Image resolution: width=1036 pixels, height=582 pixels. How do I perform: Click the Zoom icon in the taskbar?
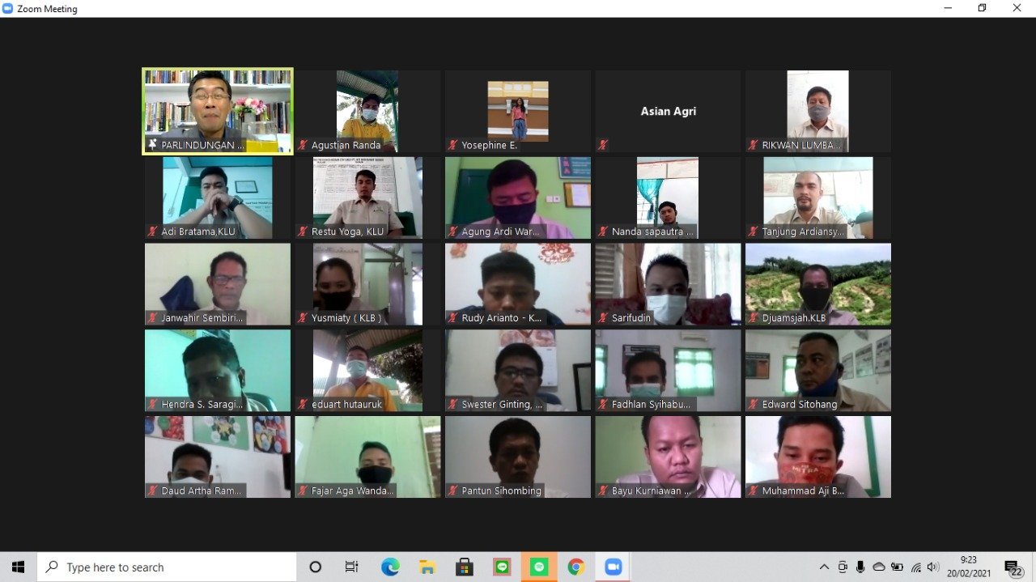click(613, 567)
